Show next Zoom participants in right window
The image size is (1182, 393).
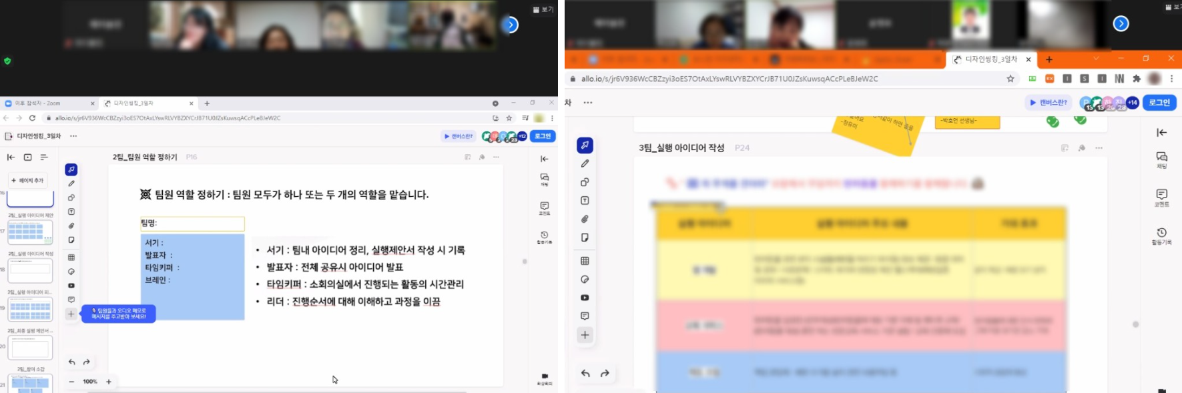(1121, 23)
